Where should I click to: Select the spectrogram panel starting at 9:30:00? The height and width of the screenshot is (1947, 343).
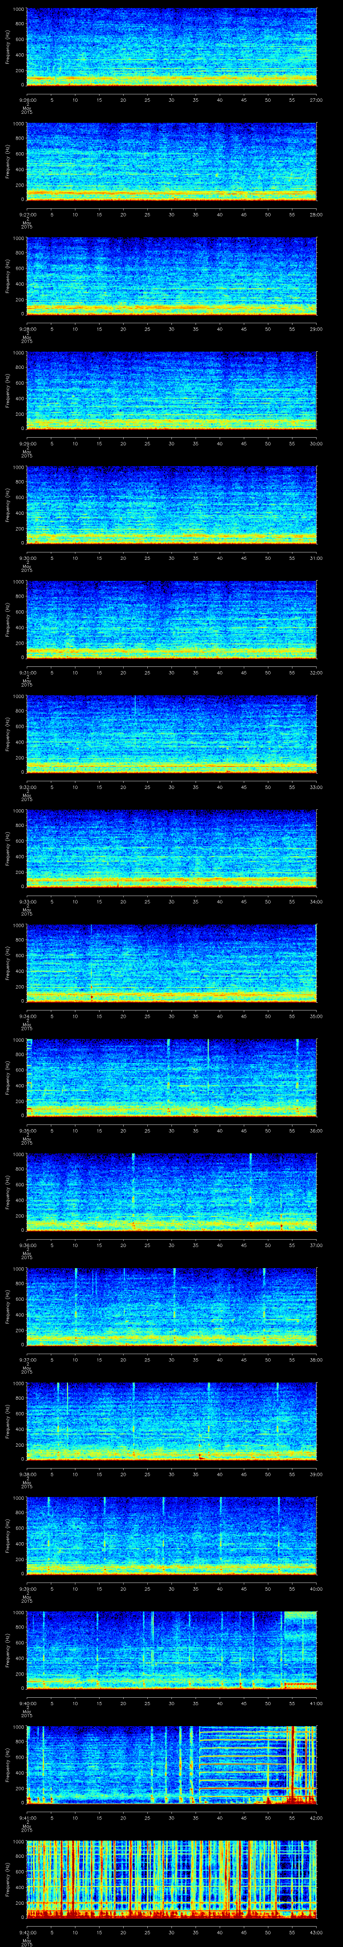tap(171, 506)
